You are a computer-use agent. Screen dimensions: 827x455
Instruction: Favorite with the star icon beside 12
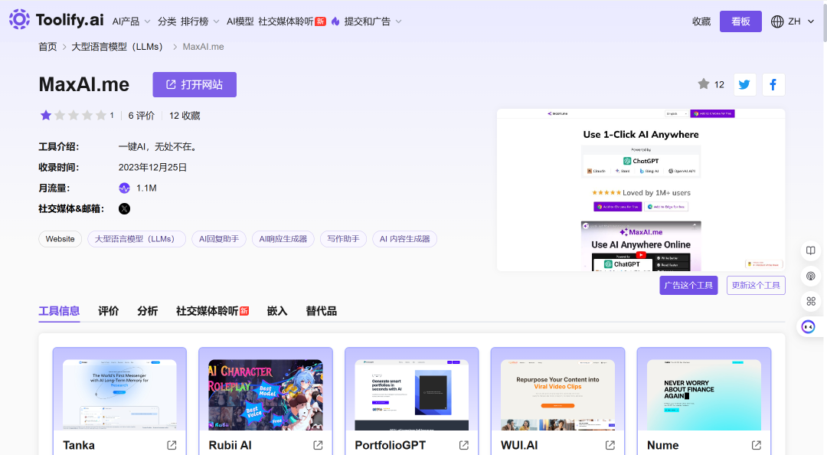704,84
